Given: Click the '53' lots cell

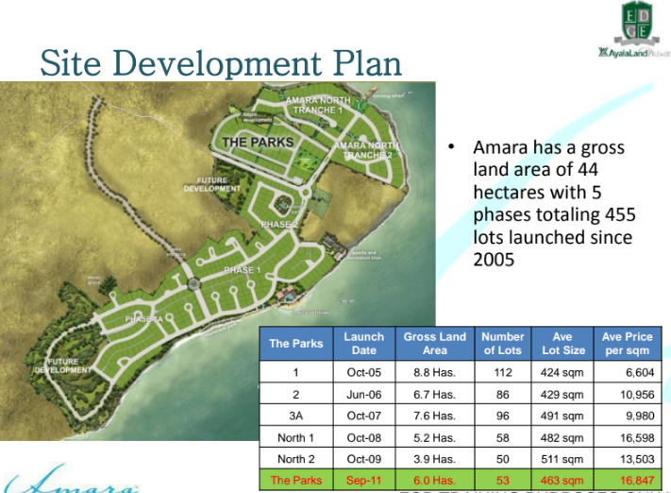Looking at the screenshot, I should (x=503, y=480).
